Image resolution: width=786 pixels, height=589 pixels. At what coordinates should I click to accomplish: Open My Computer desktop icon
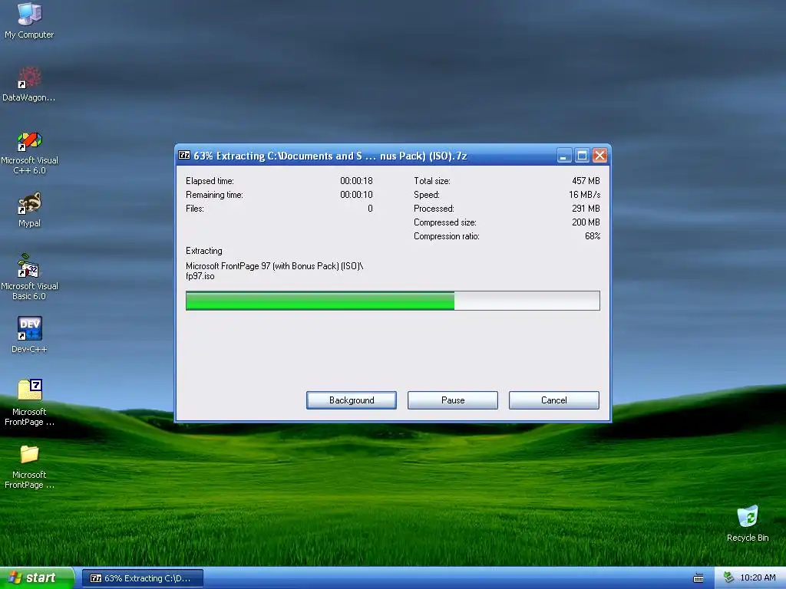click(29, 20)
